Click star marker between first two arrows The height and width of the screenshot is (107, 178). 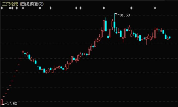click(40, 8)
